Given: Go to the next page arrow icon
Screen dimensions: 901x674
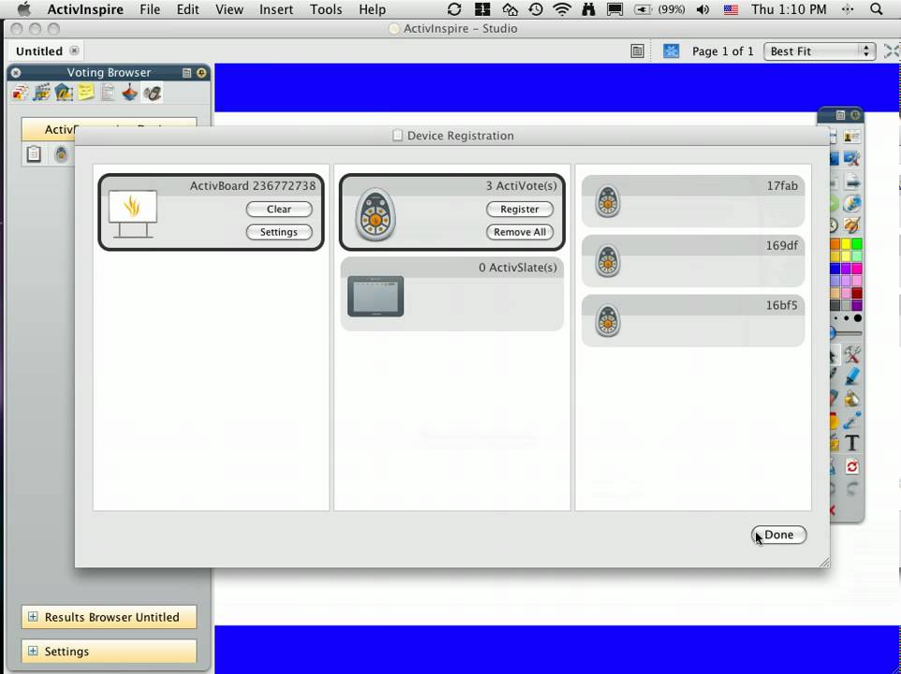Looking at the screenshot, I should (x=852, y=183).
